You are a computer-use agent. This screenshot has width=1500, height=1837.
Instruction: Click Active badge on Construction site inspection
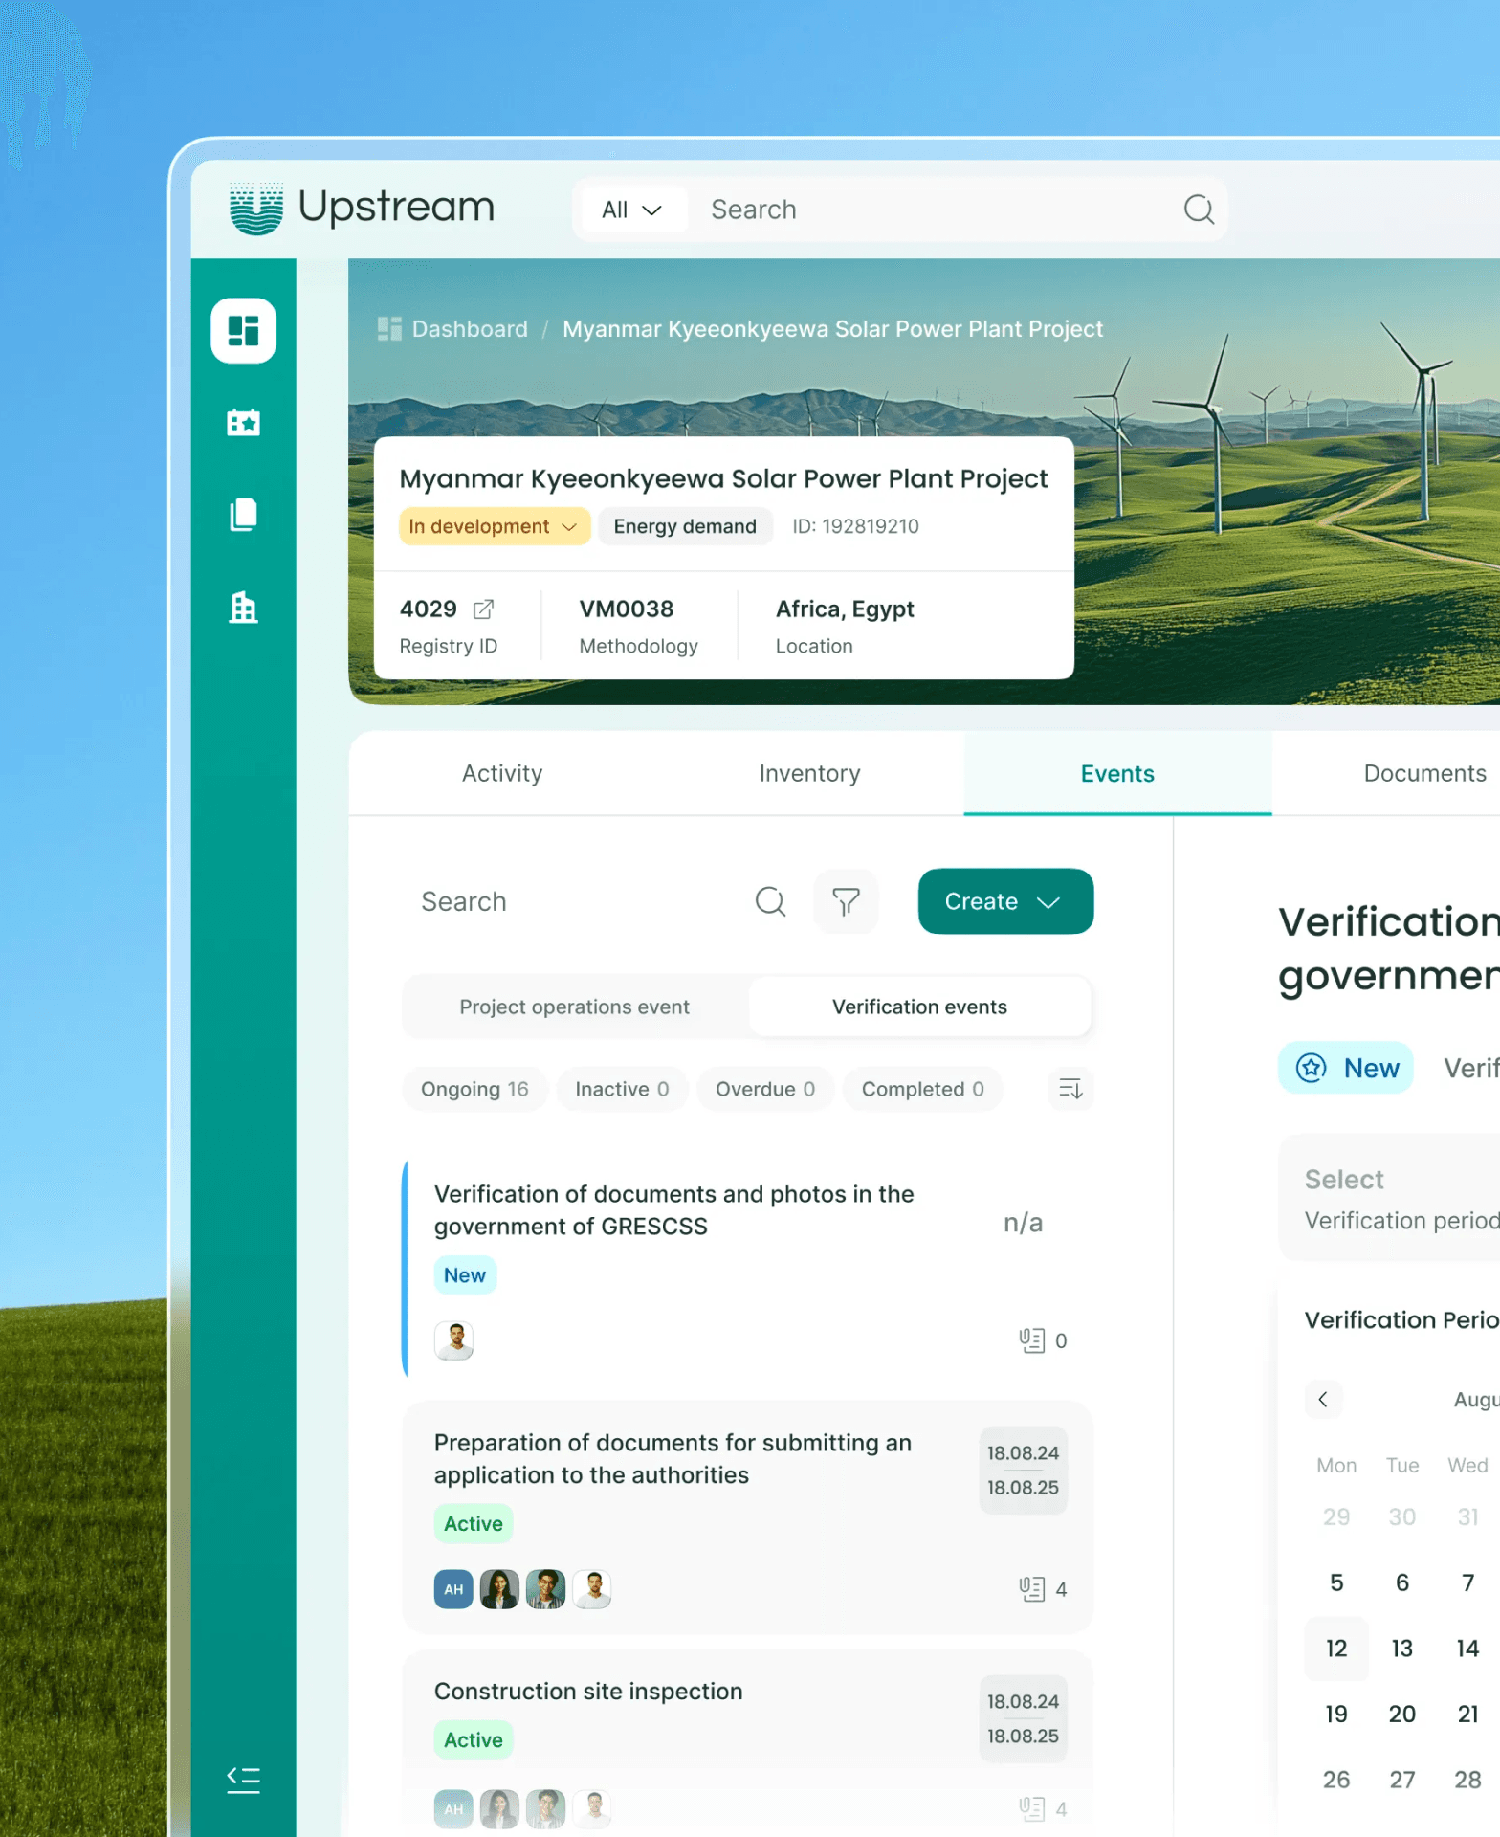click(x=474, y=1739)
